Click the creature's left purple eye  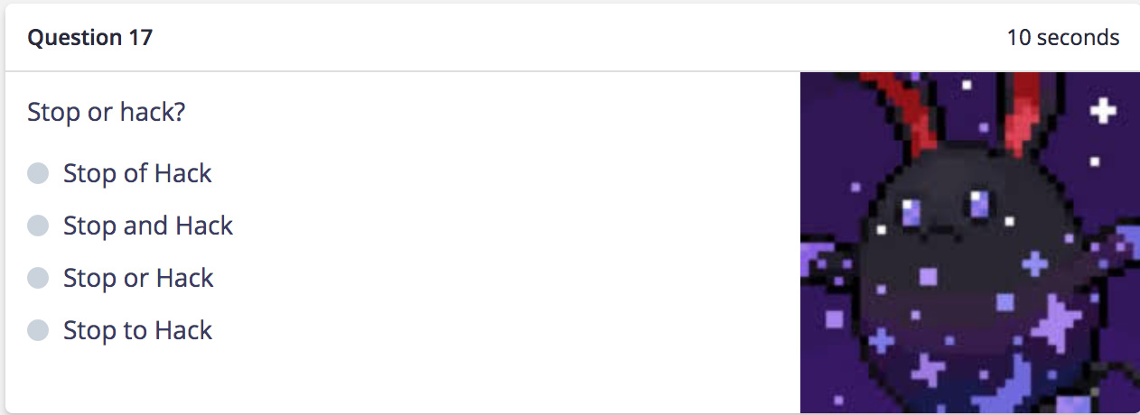tap(911, 212)
